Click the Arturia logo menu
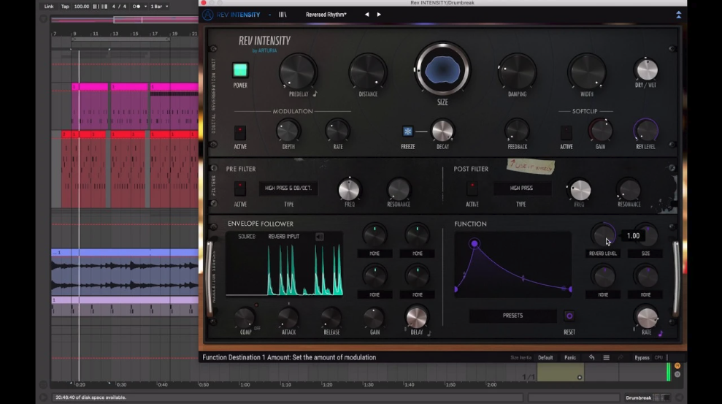 [208, 15]
